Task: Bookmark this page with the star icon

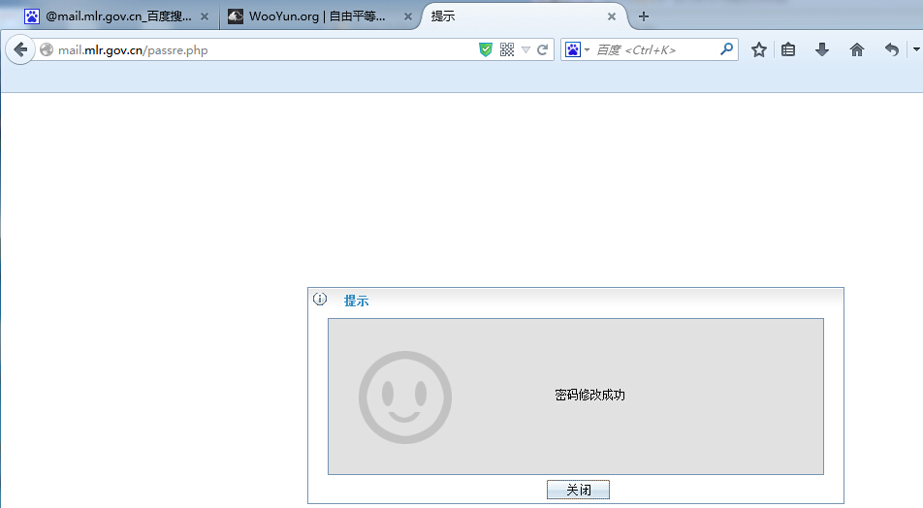Action: [x=759, y=50]
